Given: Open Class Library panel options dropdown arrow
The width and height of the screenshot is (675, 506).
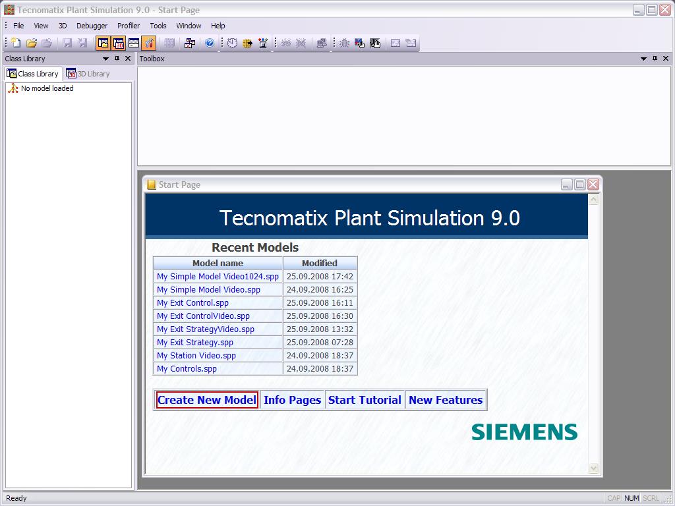Looking at the screenshot, I should tap(105, 59).
